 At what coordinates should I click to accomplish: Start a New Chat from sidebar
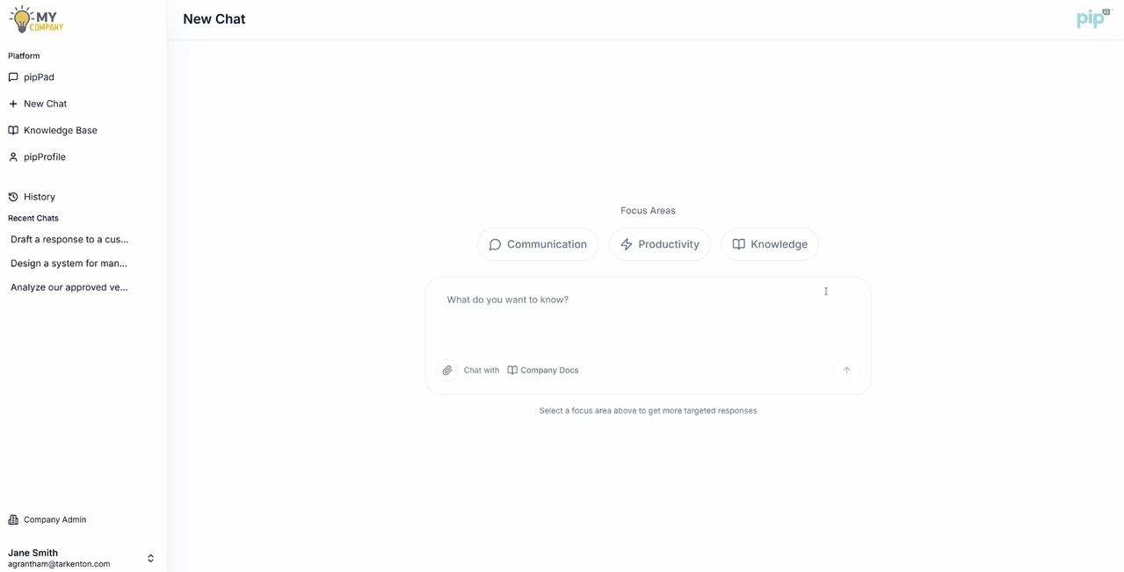45,104
